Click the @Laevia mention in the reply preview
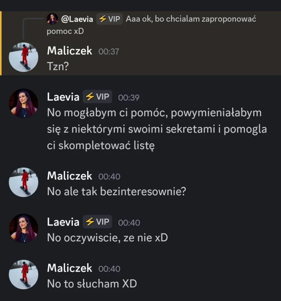The width and height of the screenshot is (281, 301). (77, 19)
